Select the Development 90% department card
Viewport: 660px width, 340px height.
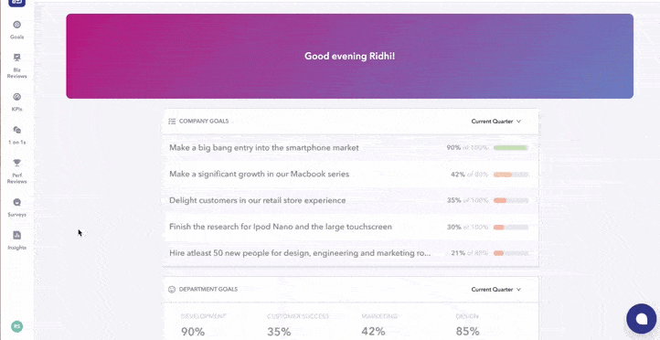(204, 324)
